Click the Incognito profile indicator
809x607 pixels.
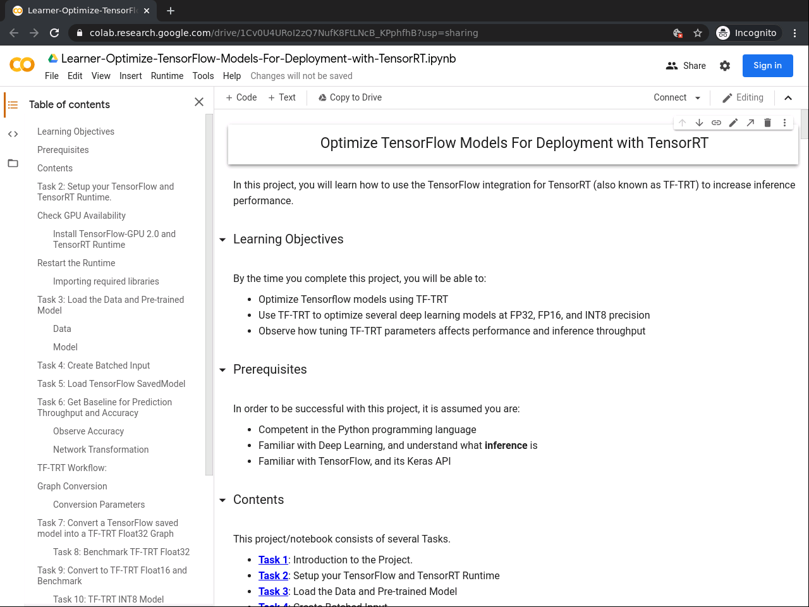click(749, 33)
